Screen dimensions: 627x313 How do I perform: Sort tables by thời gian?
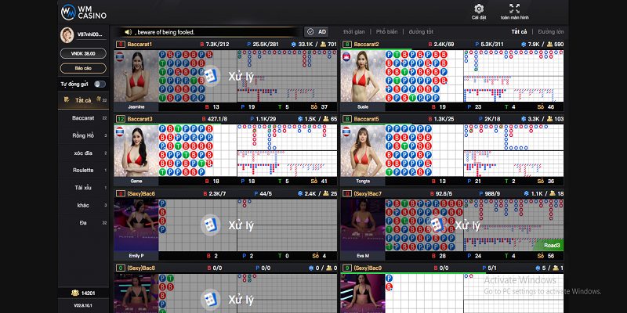[354, 31]
